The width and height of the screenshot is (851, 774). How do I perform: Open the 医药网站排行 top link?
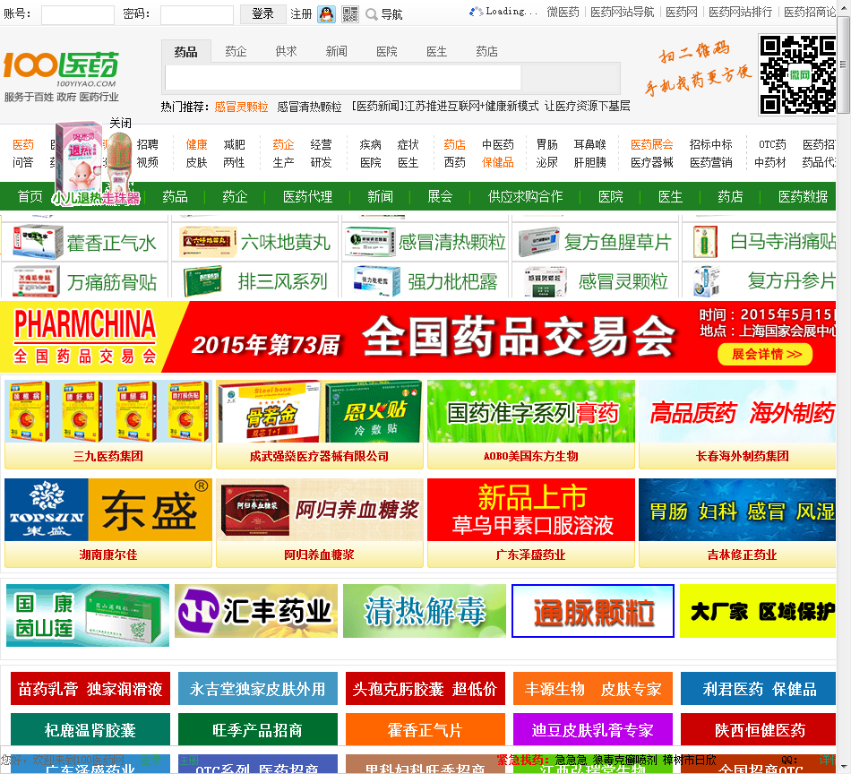[740, 12]
